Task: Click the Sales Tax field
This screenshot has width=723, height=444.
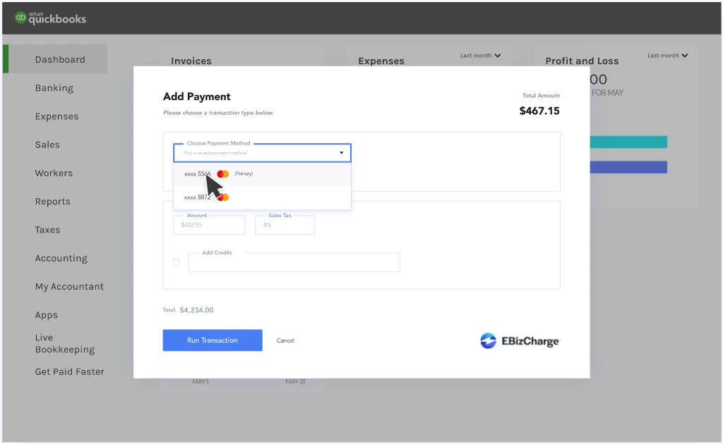Action: pos(285,225)
